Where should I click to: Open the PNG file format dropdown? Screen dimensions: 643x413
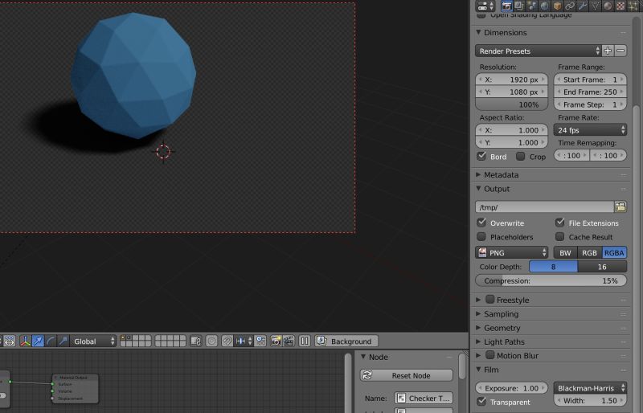tap(511, 252)
